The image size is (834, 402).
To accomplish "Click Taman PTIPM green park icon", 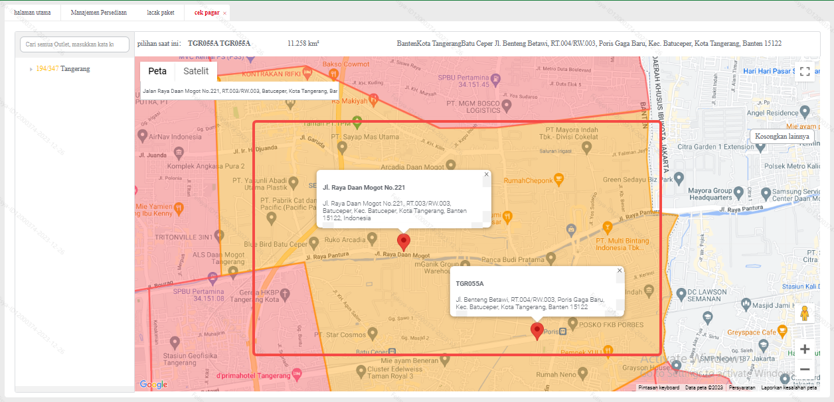I will pos(357,122).
